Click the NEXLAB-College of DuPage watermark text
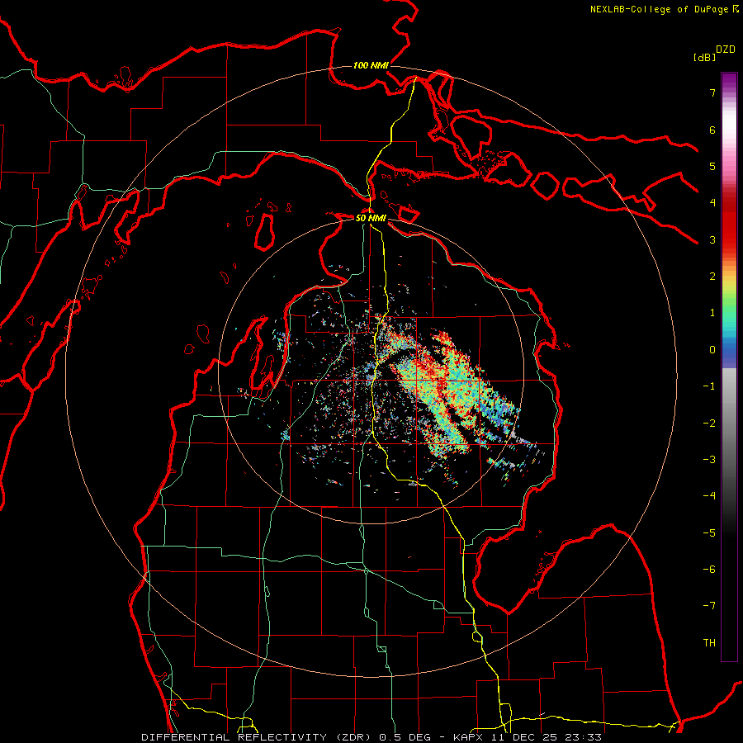 [x=664, y=9]
